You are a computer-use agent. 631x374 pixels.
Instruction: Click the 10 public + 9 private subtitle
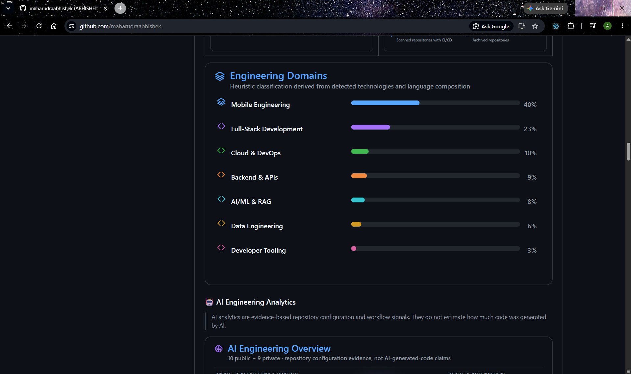click(x=339, y=358)
